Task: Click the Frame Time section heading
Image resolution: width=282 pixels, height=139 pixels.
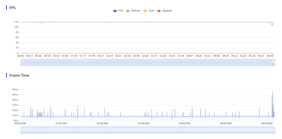Action: (19, 75)
